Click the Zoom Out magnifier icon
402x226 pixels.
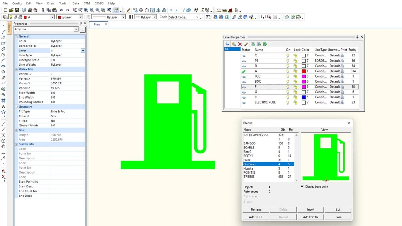tap(92, 10)
